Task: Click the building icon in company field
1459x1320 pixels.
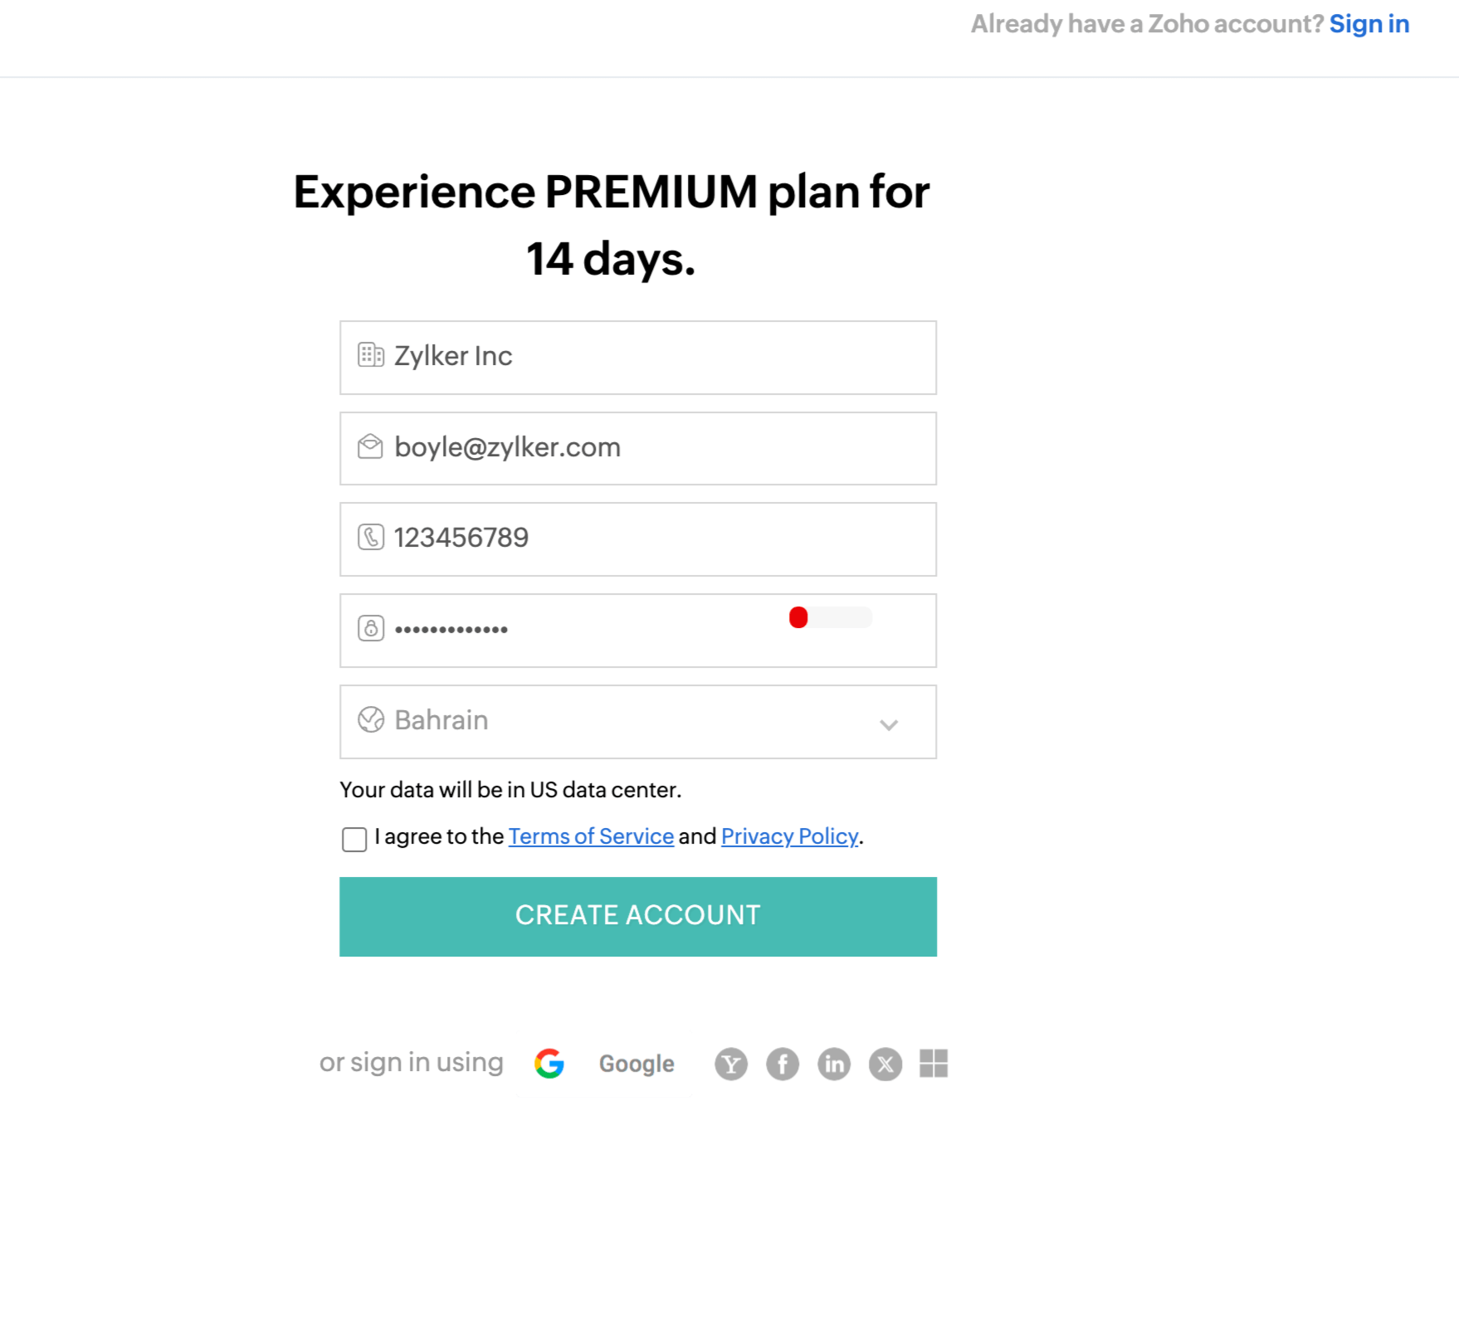Action: (x=370, y=355)
